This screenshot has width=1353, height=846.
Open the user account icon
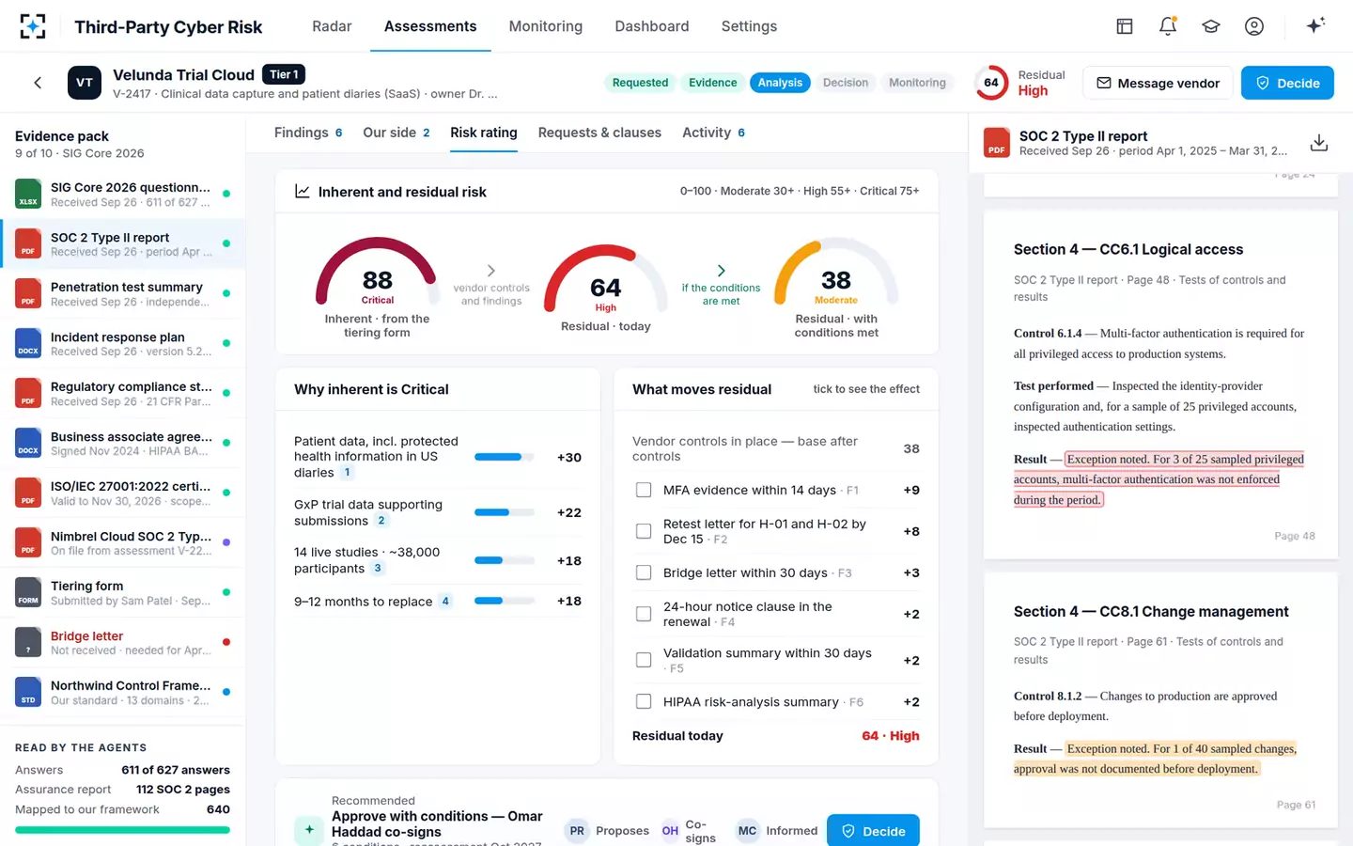(1254, 26)
